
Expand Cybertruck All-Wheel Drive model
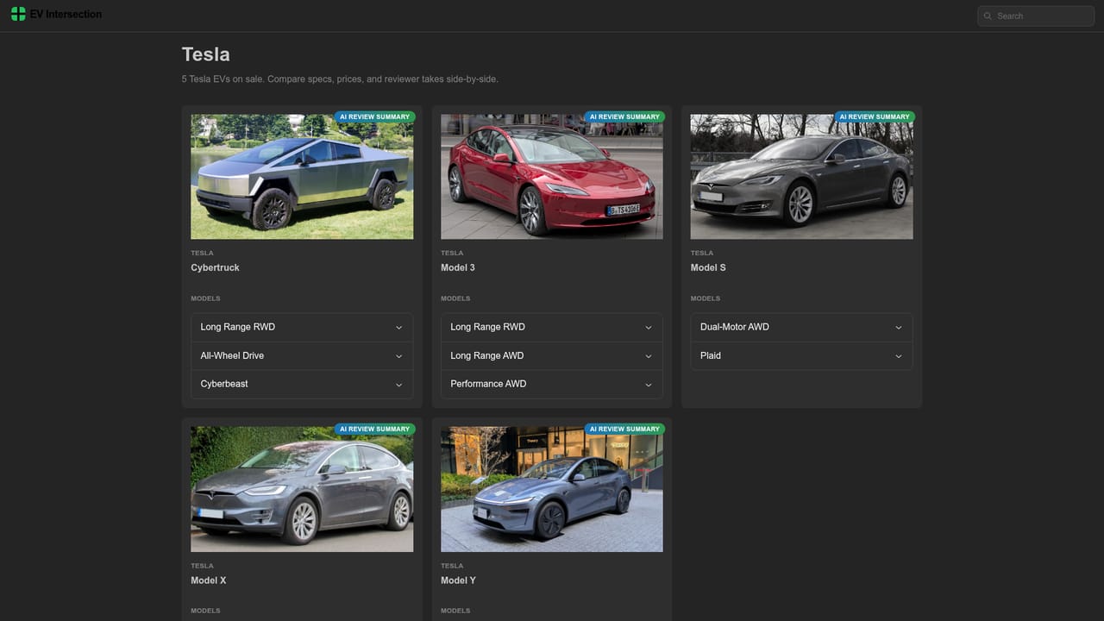tap(302, 356)
